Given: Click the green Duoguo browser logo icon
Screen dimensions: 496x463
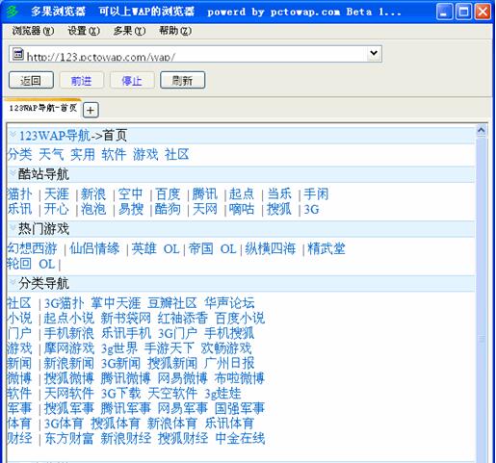Looking at the screenshot, I should coord(13,12).
